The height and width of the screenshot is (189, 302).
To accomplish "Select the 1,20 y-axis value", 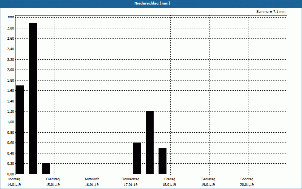I will [11, 112].
